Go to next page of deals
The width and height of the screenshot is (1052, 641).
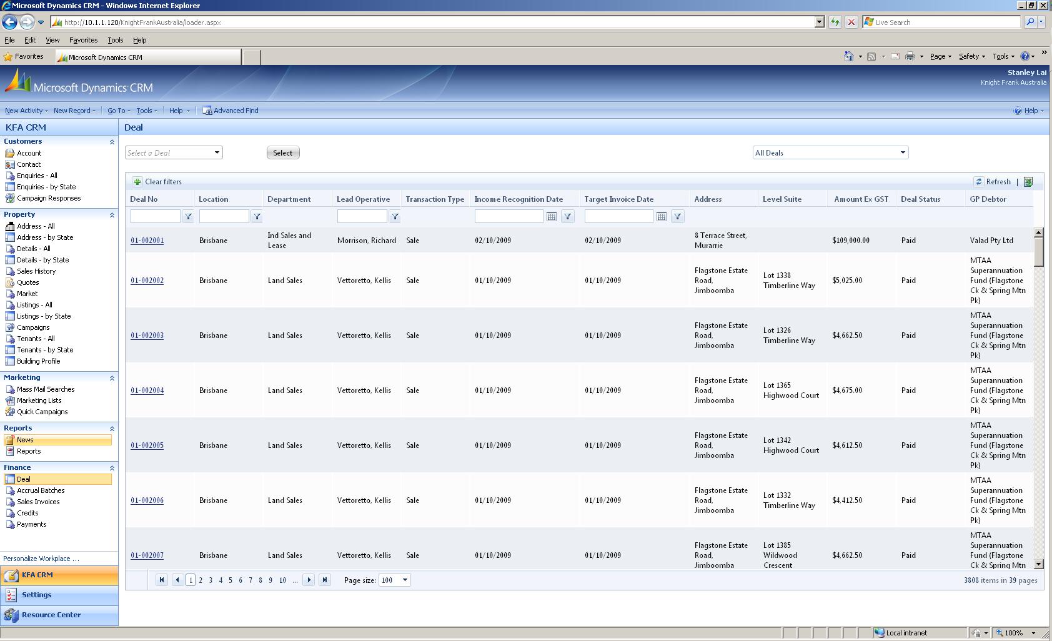[x=309, y=580]
